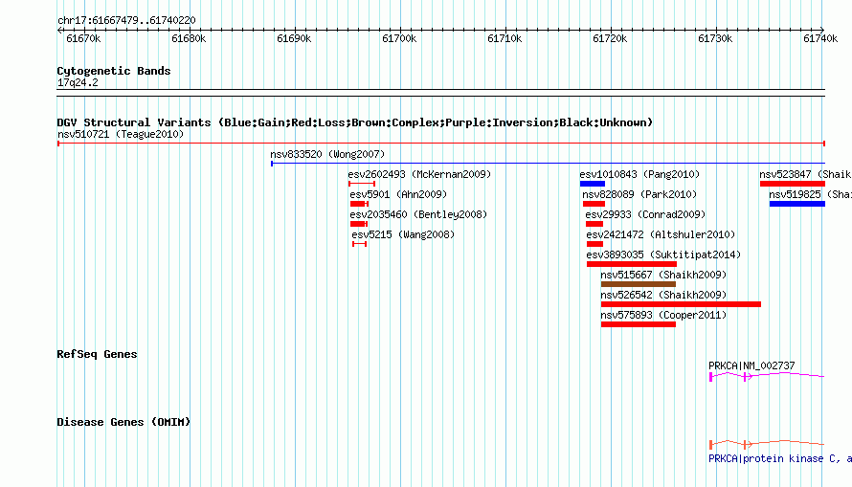The image size is (852, 487).
Task: Click the DGV Structural Variants track title
Action: (354, 122)
